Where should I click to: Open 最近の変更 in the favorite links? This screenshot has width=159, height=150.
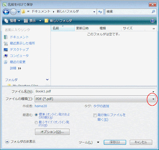point(17,62)
